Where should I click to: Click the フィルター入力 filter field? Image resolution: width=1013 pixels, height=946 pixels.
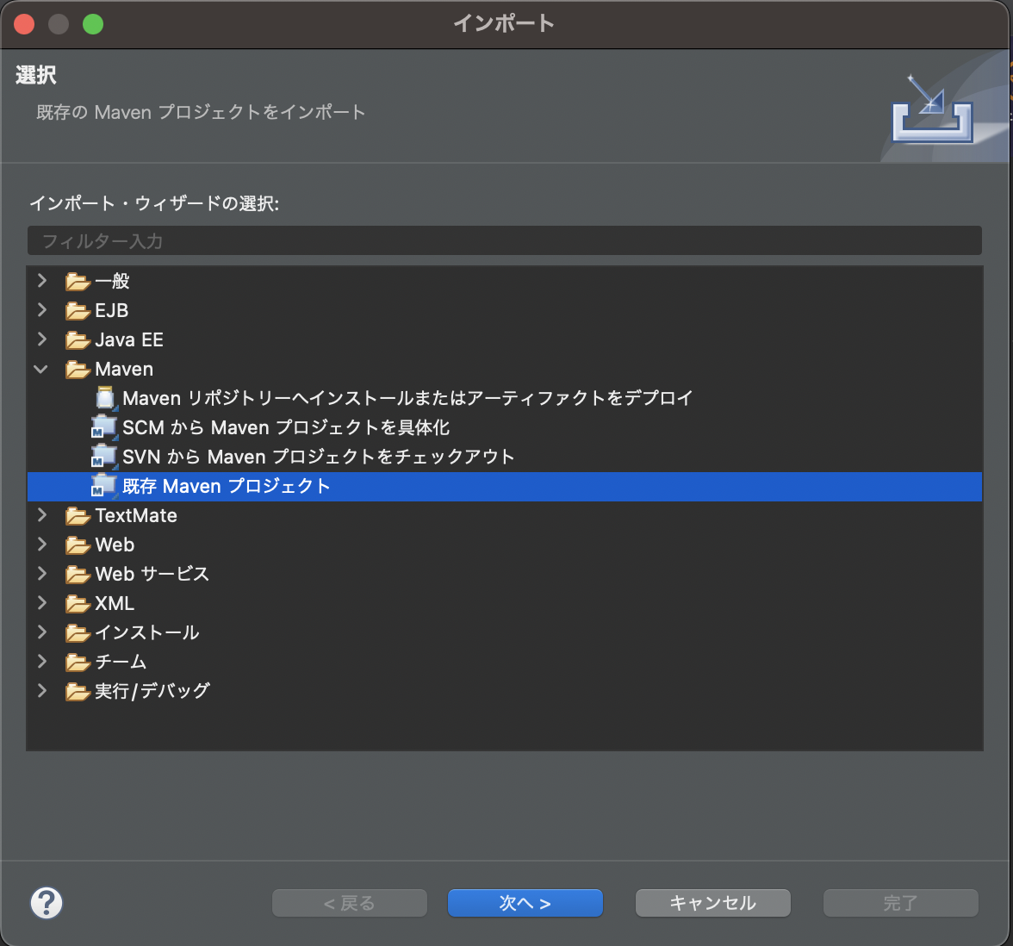(505, 240)
